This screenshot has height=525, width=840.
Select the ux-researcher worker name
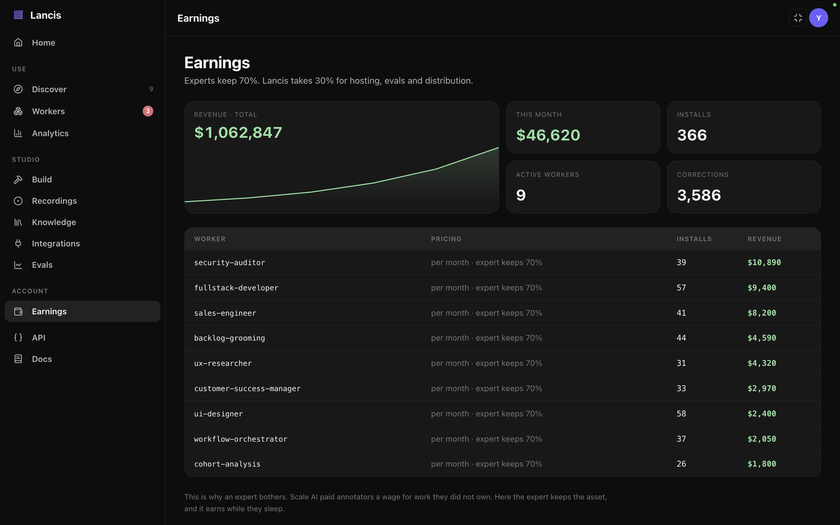click(x=223, y=364)
